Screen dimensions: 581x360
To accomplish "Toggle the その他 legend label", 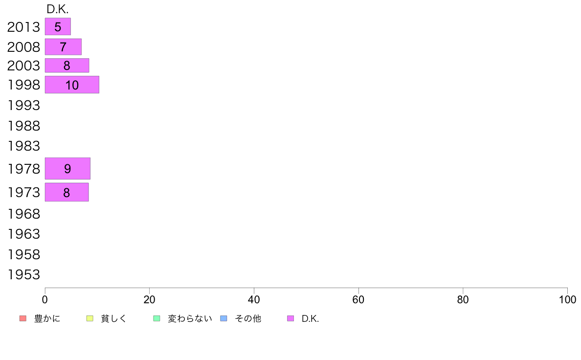I will [x=248, y=318].
